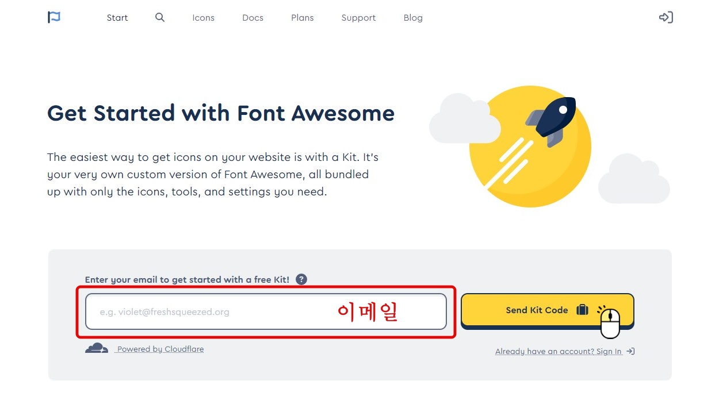This screenshot has width=719, height=404.
Task: Click the sign-in arrow icon top right
Action: click(x=666, y=17)
